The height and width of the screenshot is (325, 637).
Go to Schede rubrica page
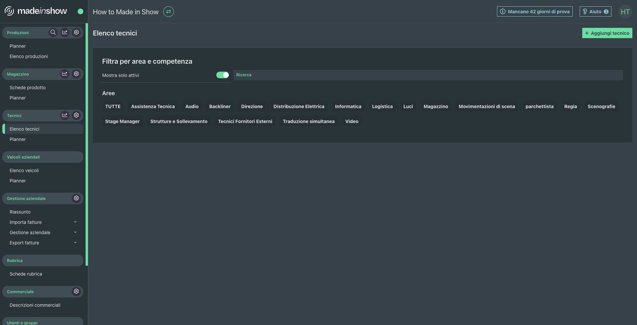(26, 274)
